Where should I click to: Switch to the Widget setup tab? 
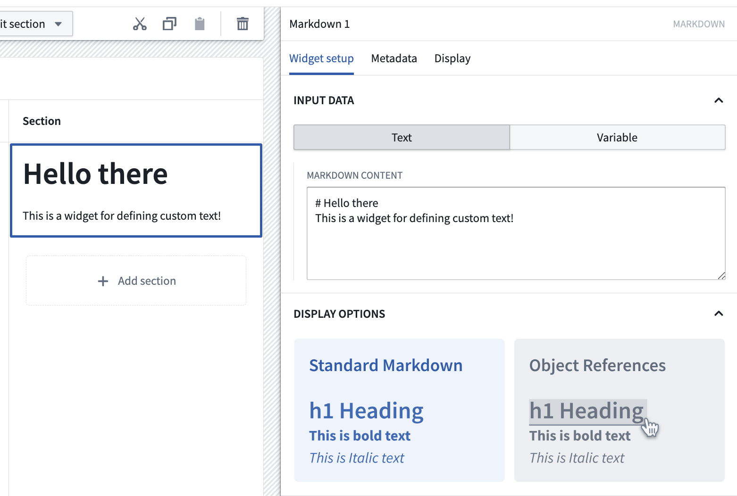point(321,58)
